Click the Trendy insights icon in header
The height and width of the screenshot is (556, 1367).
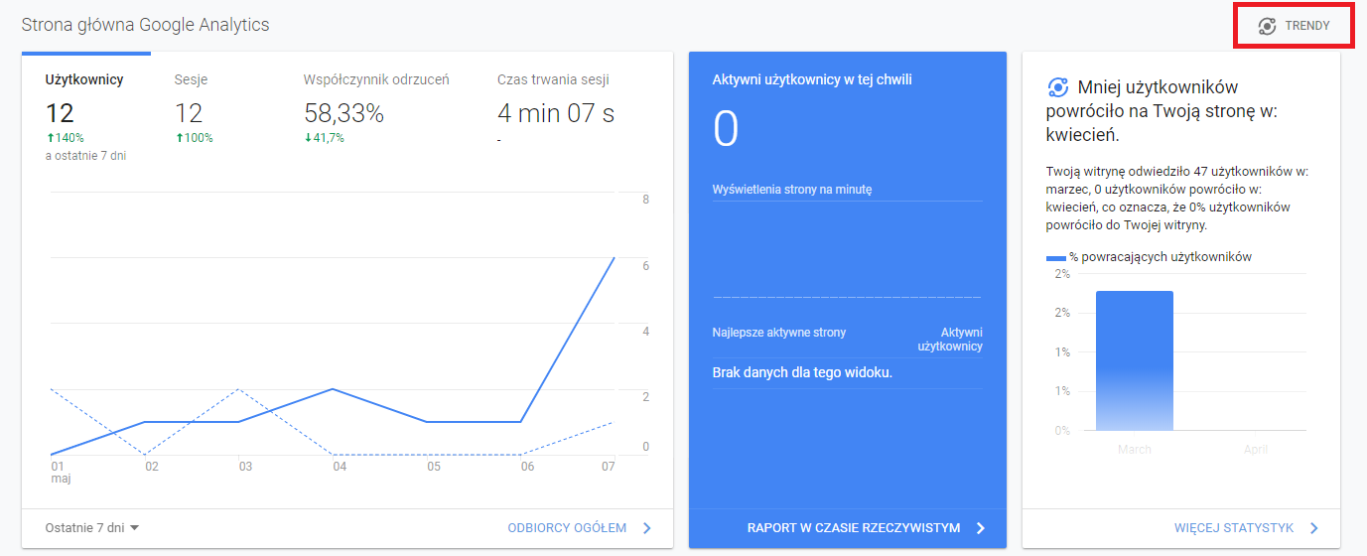tap(1267, 26)
